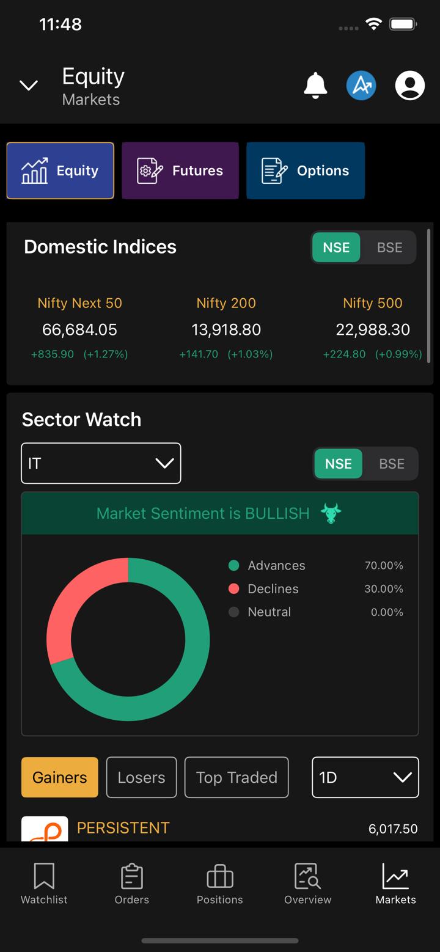Select NSE in Sector Watch
Screen dimensions: 440x952
[x=339, y=464]
